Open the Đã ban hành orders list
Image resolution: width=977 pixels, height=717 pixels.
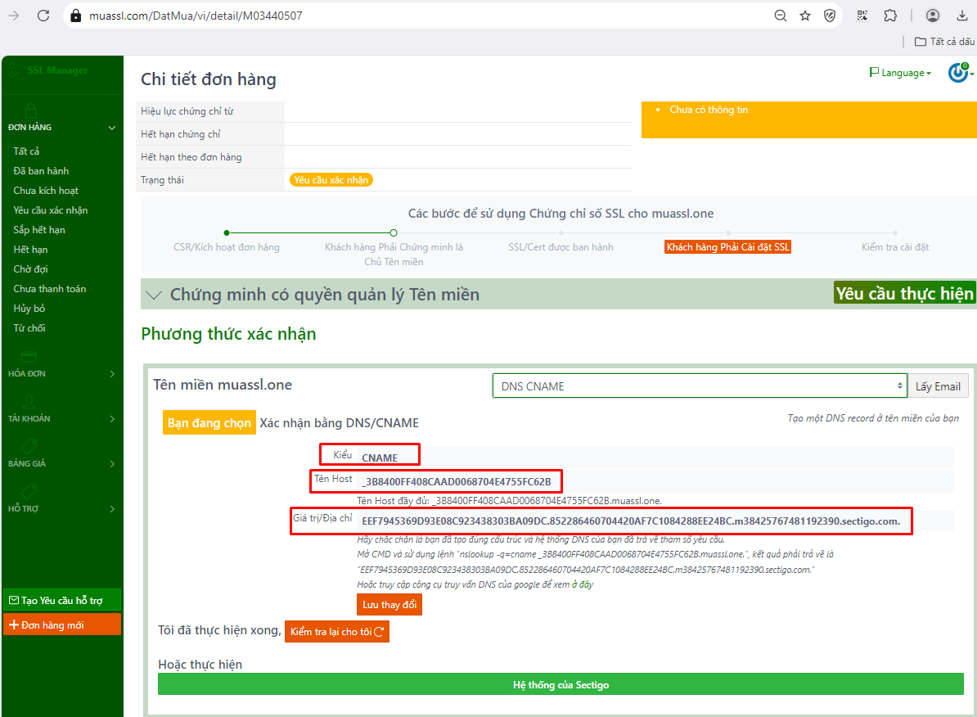(x=41, y=171)
